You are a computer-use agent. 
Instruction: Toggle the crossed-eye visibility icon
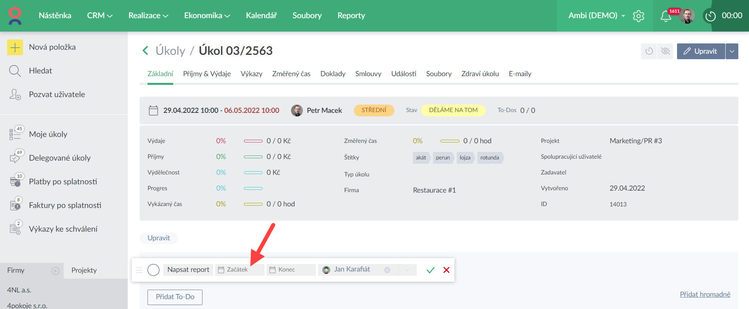pos(666,51)
